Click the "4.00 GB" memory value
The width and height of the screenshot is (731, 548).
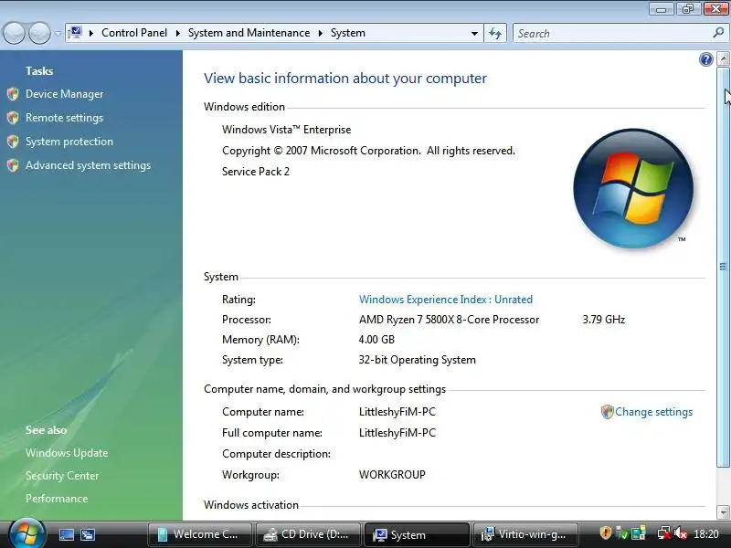[376, 340]
